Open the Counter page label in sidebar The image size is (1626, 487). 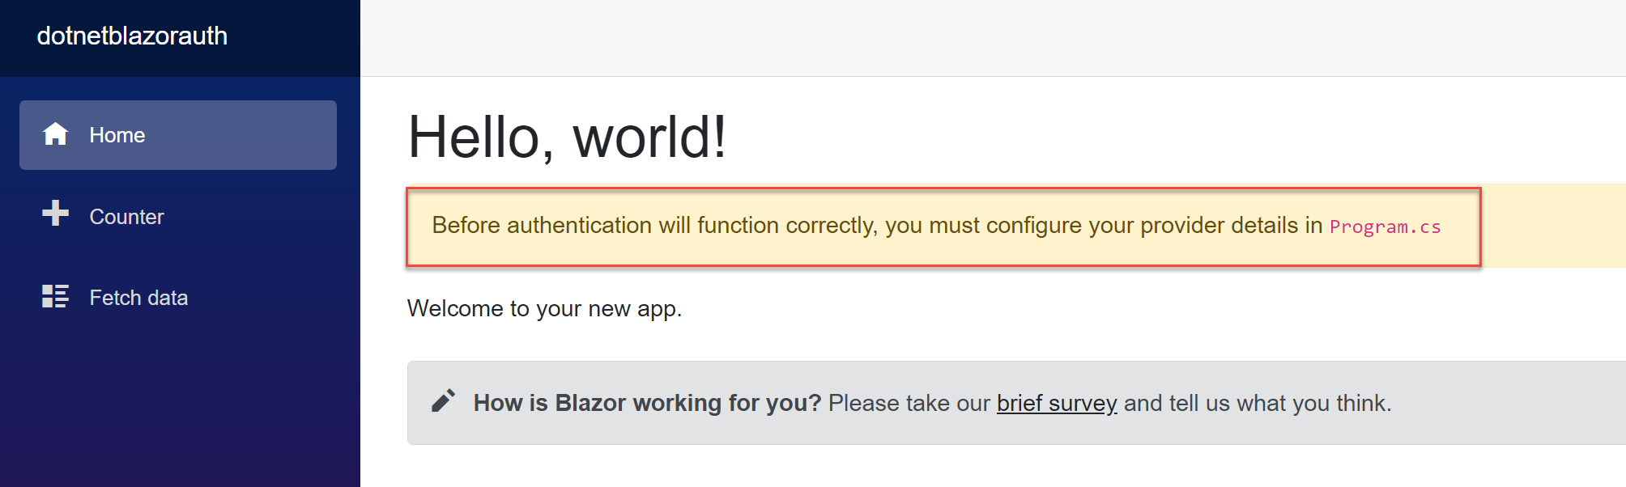[x=126, y=217]
